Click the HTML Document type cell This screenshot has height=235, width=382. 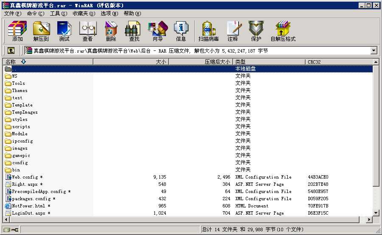(252, 206)
